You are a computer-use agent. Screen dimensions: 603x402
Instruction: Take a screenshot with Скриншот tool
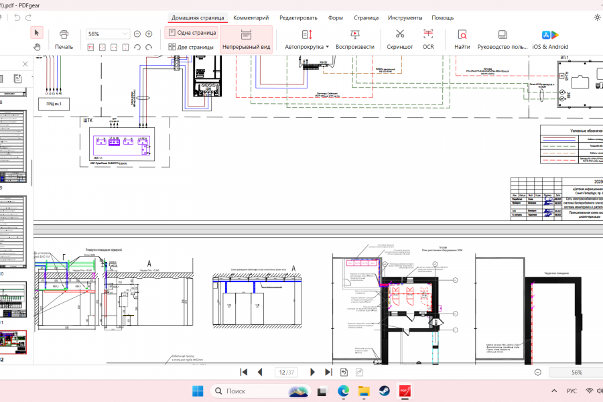coord(400,34)
